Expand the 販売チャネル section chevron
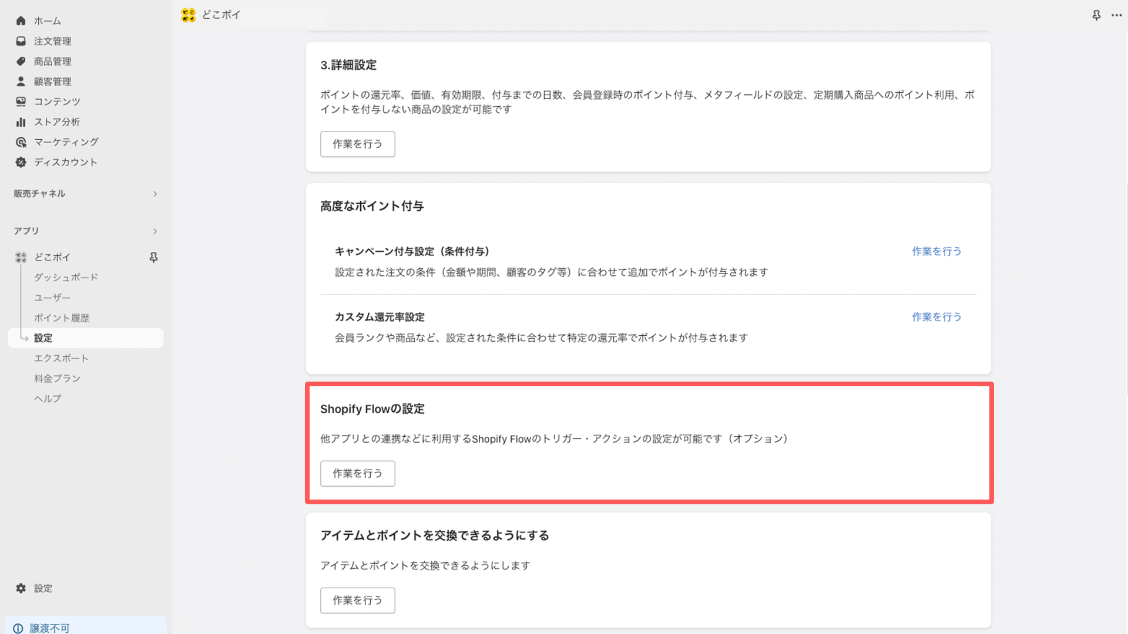This screenshot has width=1128, height=634. point(155,194)
